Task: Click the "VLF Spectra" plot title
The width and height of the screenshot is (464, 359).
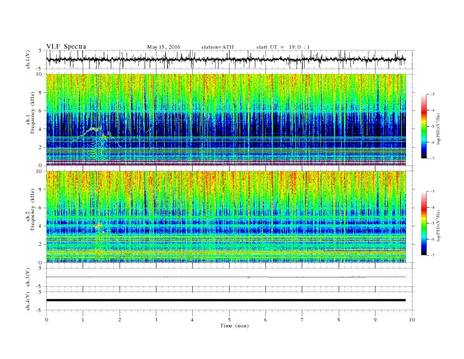Action: pyautogui.click(x=66, y=46)
